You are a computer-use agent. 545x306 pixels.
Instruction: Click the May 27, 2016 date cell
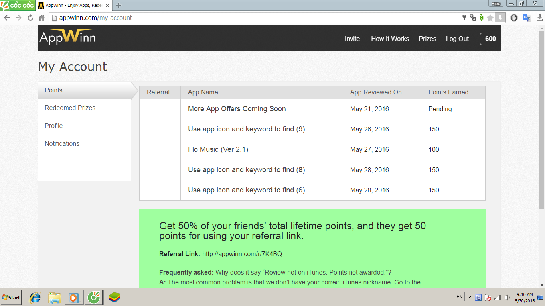369,150
